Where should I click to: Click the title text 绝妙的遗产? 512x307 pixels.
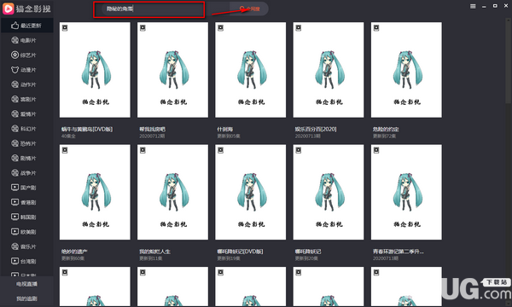(74, 252)
